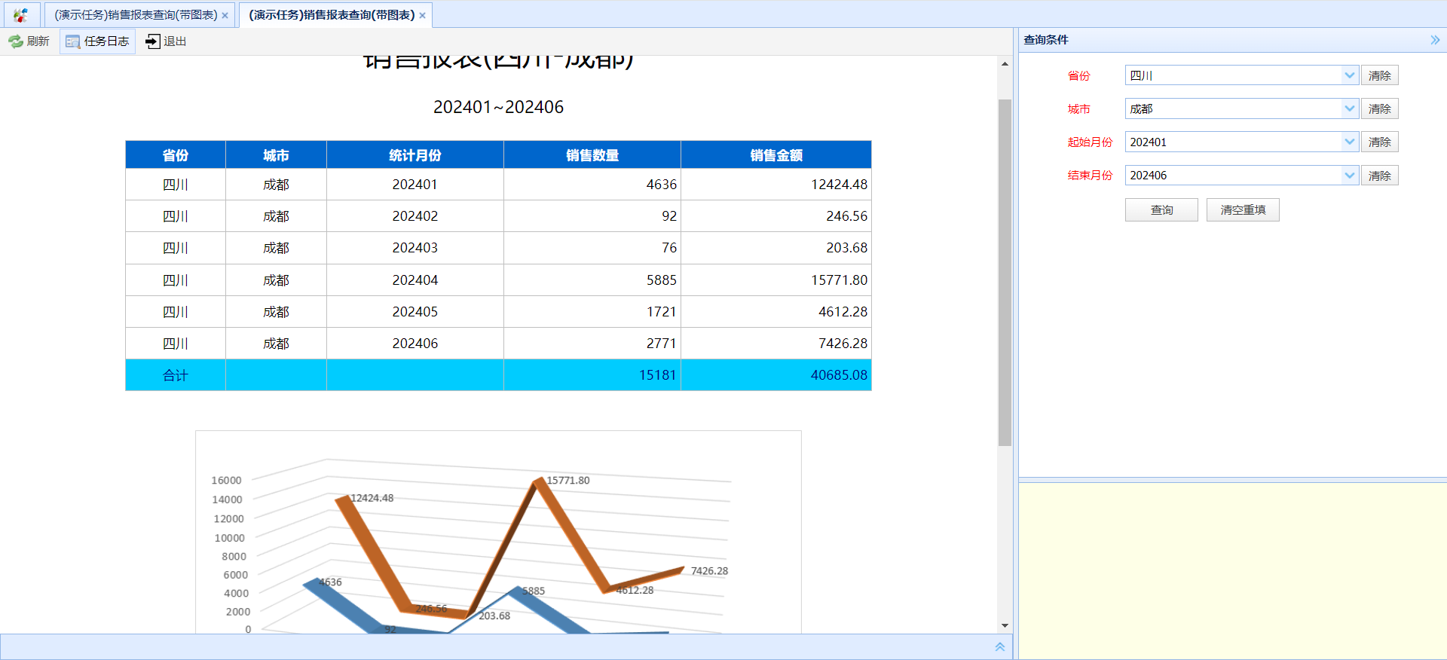This screenshot has width=1447, height=660.
Task: Click the home icon tab
Action: 20,14
